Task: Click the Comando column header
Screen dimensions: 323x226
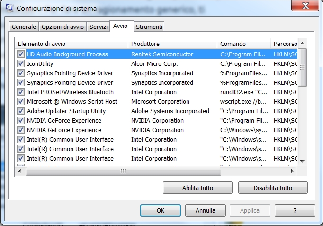Action: [243, 44]
